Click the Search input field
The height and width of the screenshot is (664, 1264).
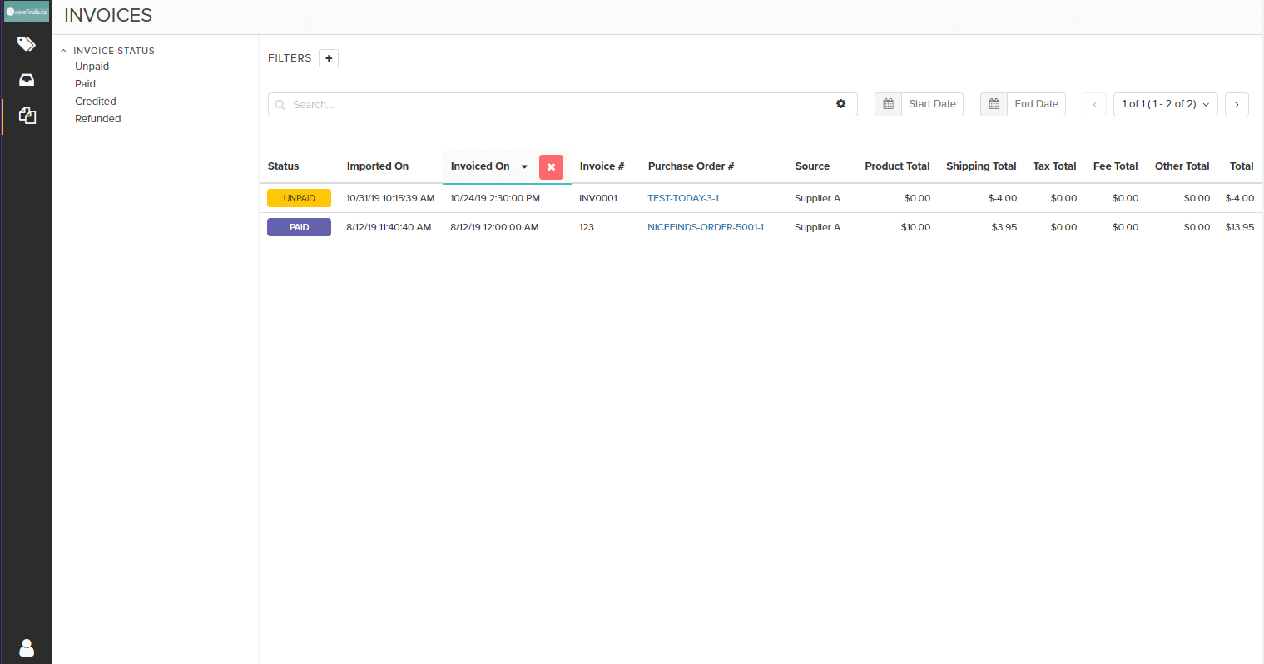point(547,104)
